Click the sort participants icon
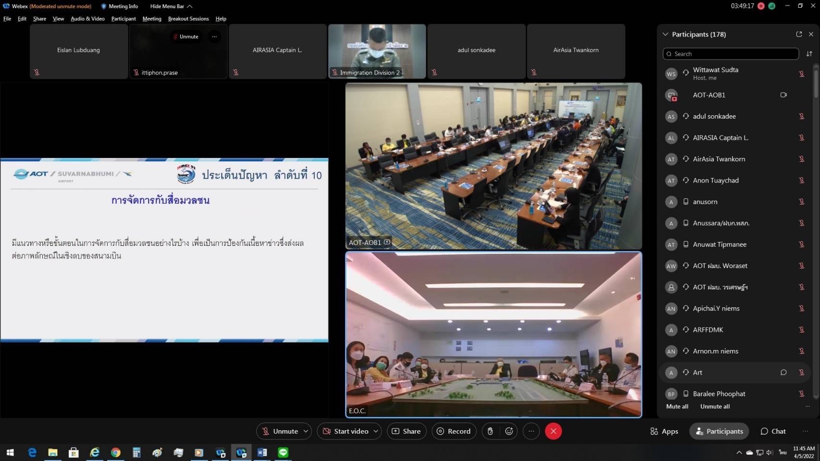 tap(809, 54)
